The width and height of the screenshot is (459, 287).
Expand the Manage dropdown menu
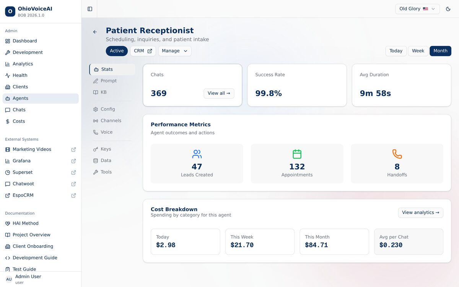click(175, 51)
